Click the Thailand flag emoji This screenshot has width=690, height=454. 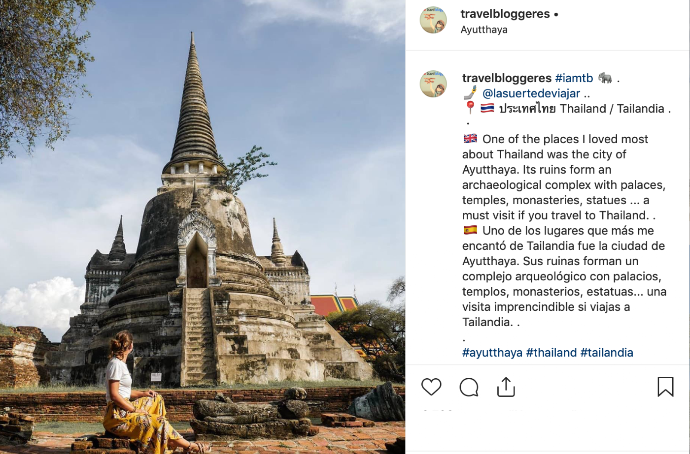coord(487,108)
